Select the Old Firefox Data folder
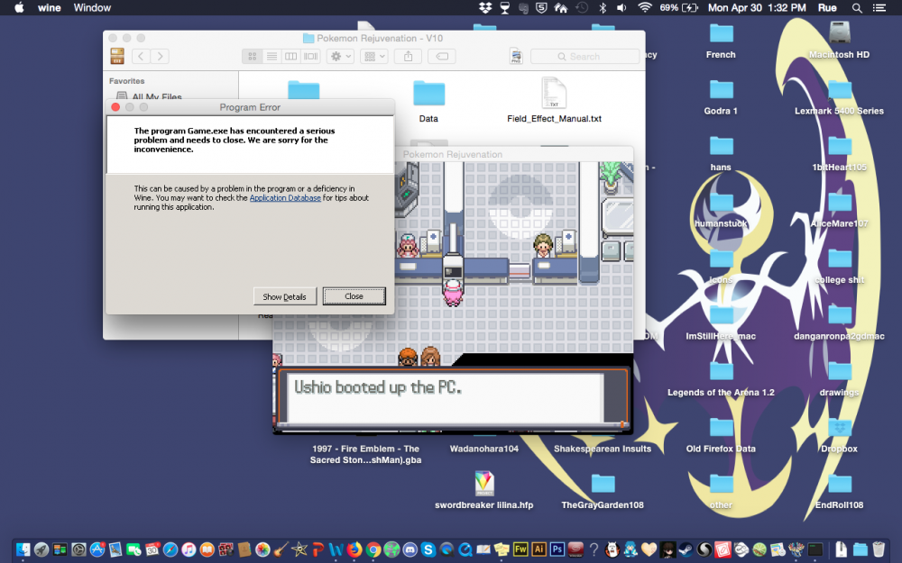902x563 pixels. point(721,435)
